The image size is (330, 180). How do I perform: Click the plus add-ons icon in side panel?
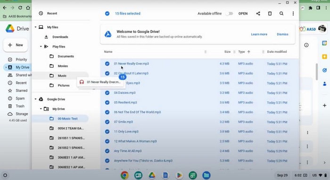point(324,106)
